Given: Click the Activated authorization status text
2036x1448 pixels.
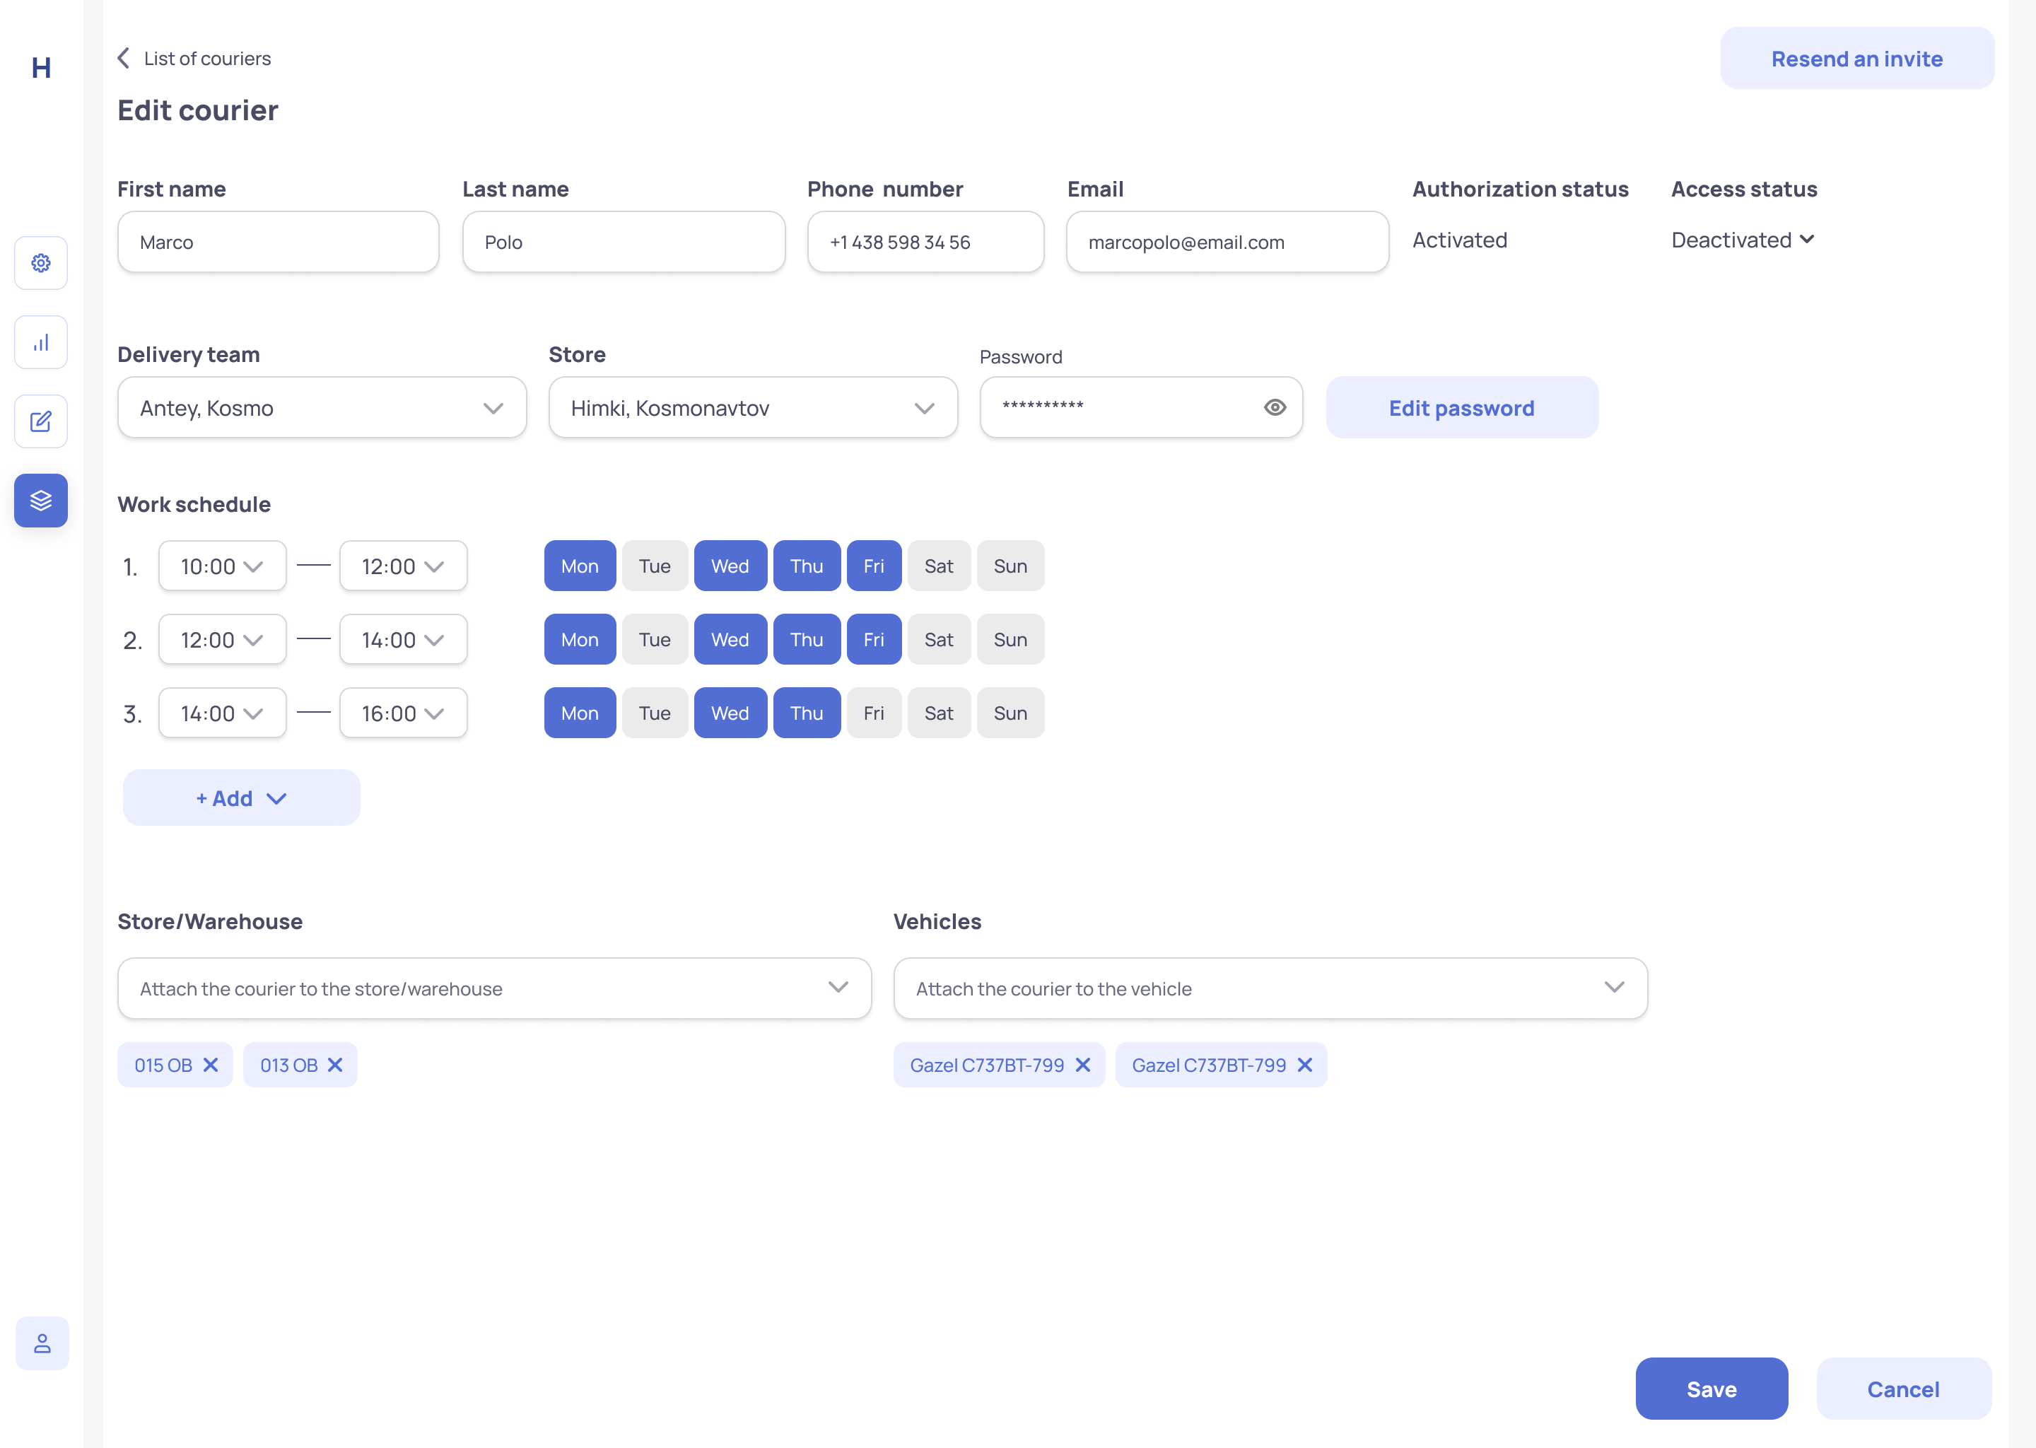Looking at the screenshot, I should [x=1459, y=240].
